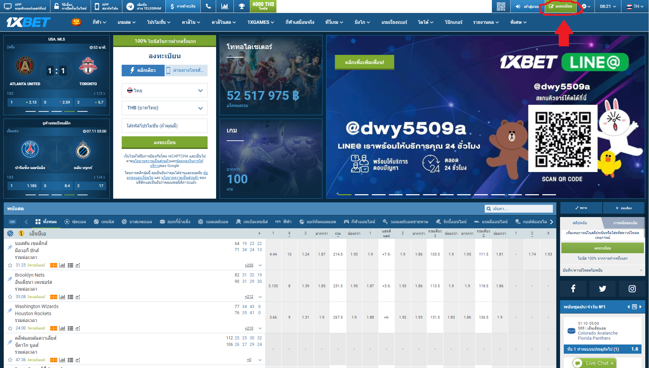Click the 4000 THB bonus button

pos(263,6)
